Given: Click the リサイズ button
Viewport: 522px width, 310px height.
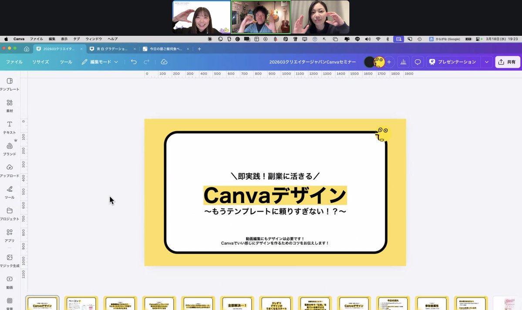Looking at the screenshot, I should click(40, 62).
